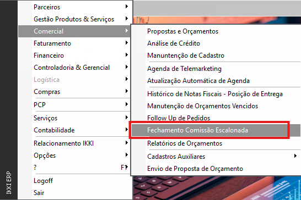
Task: Select Envio de Proposta de Orçamento
Action: (x=216, y=169)
